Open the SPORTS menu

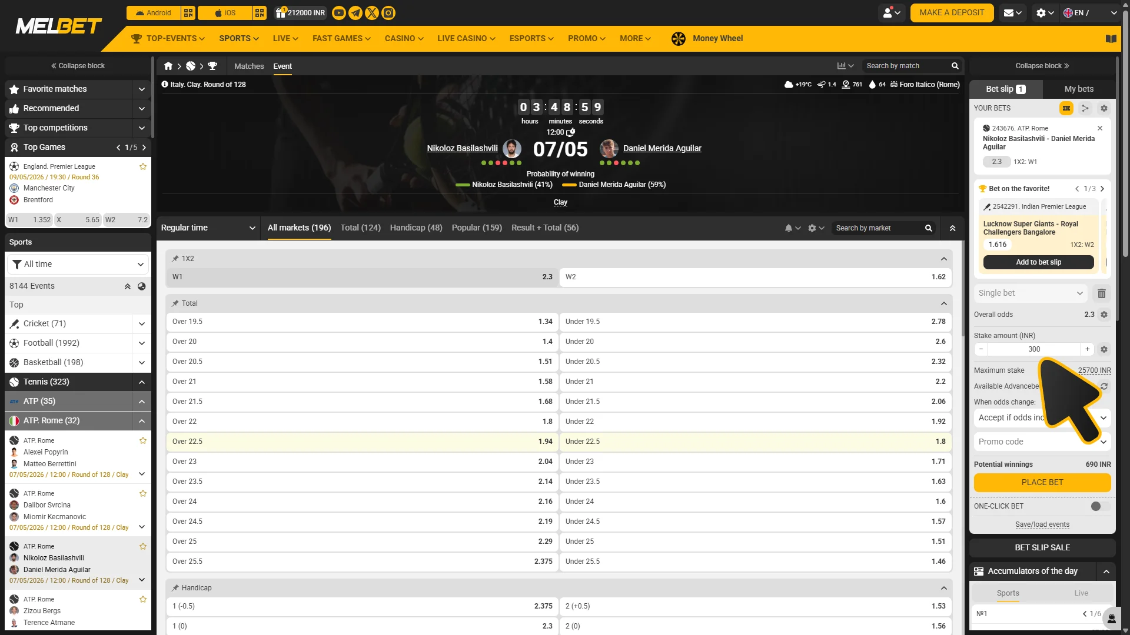(x=239, y=39)
